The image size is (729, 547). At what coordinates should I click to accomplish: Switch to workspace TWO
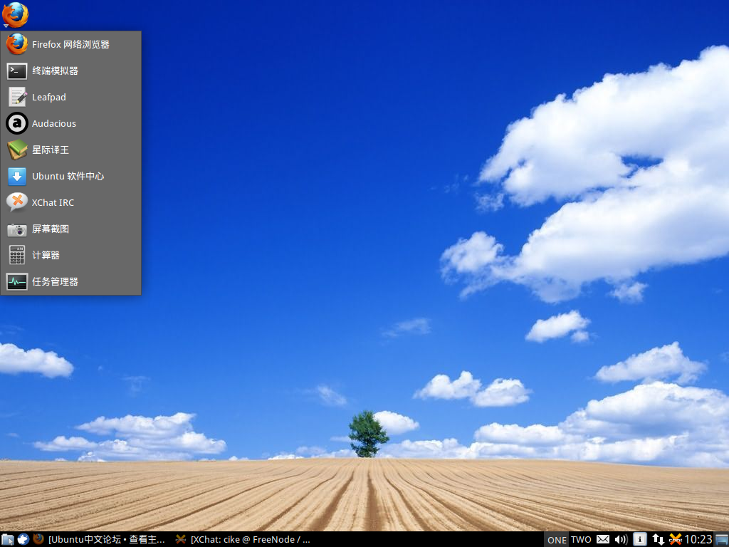click(x=581, y=540)
